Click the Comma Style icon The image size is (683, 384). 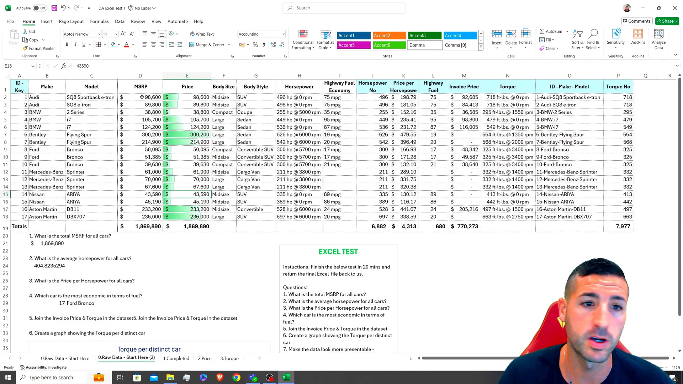(264, 44)
